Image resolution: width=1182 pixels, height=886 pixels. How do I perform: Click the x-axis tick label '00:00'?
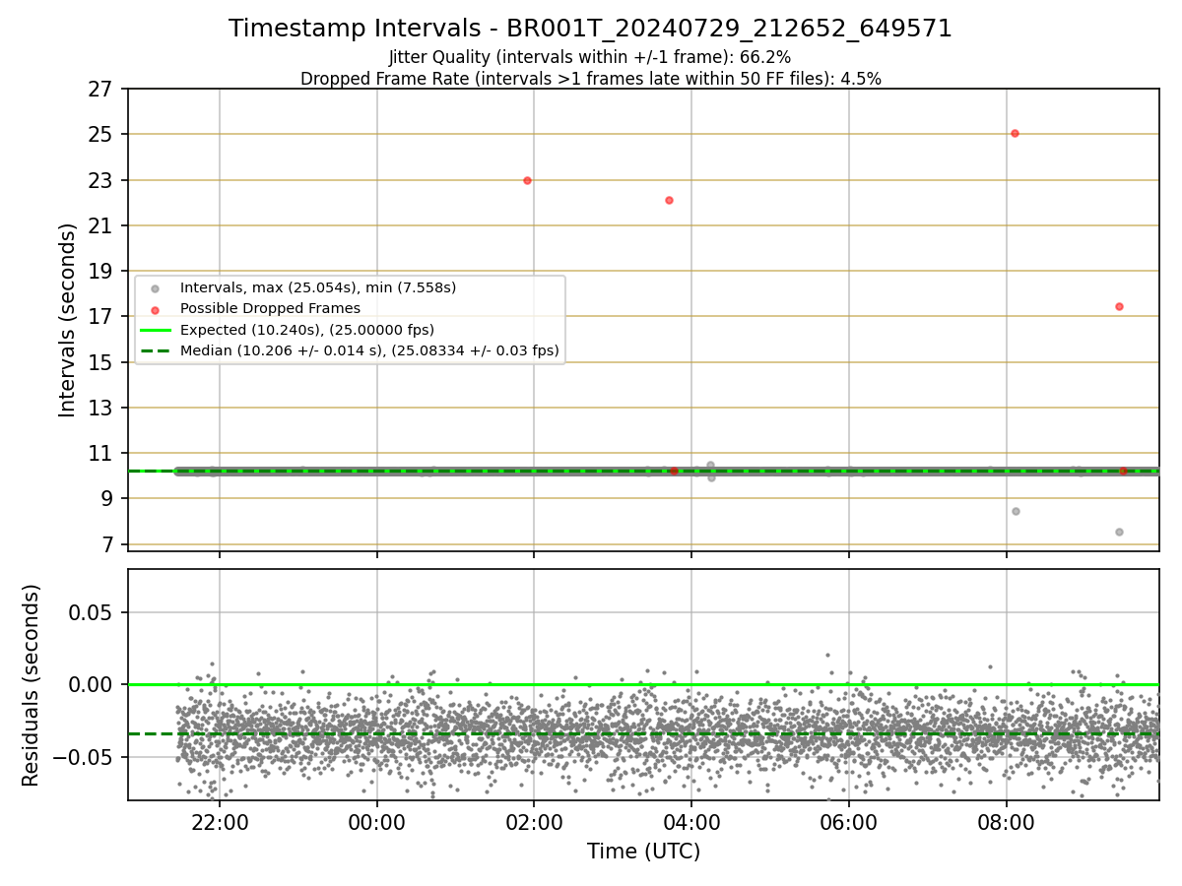[x=377, y=822]
